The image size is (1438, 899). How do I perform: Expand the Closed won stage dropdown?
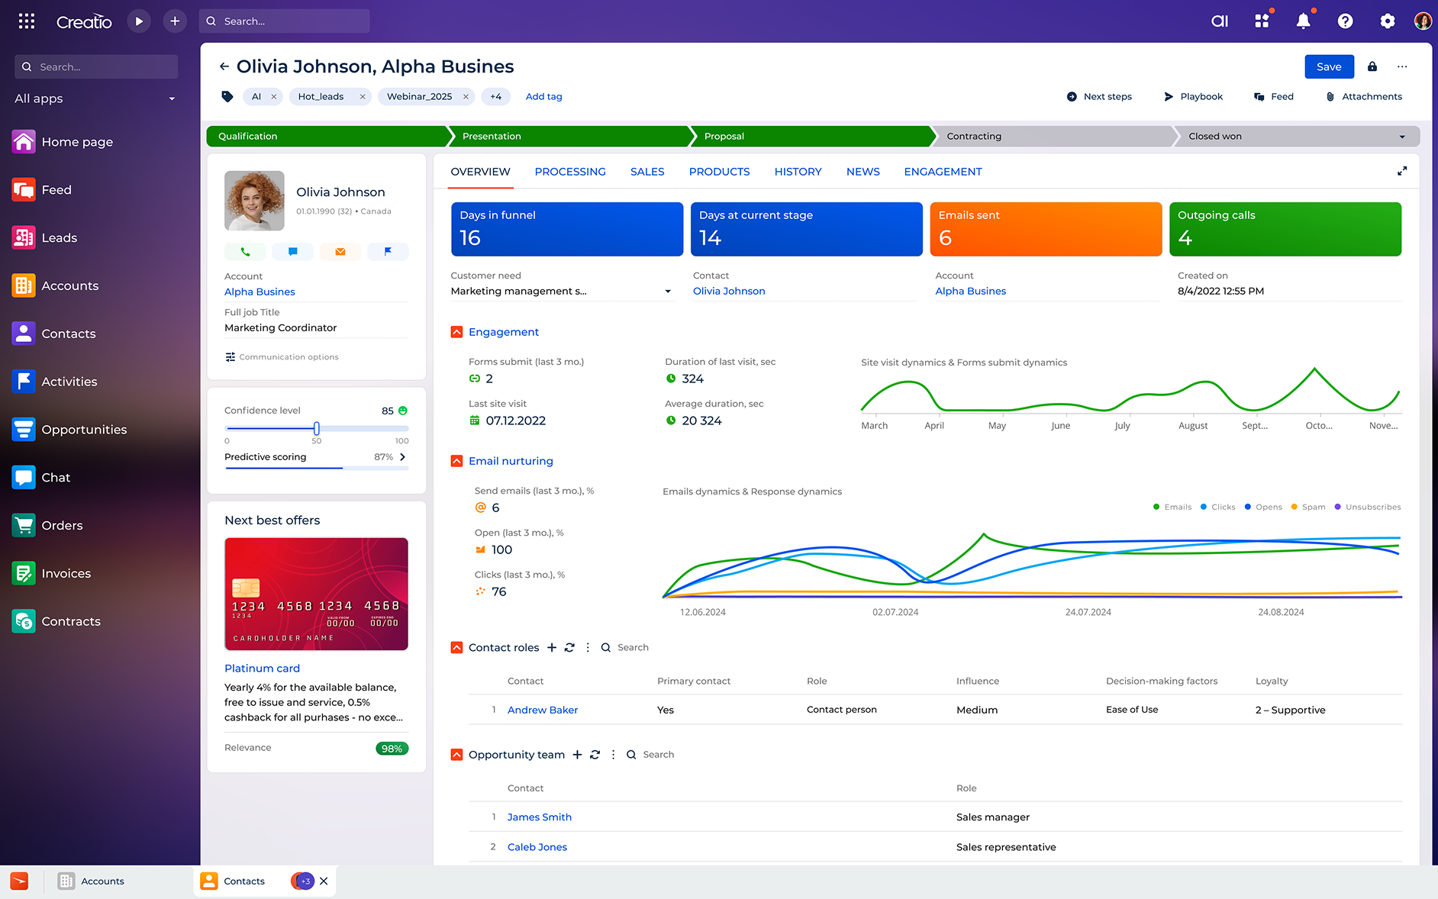point(1402,136)
